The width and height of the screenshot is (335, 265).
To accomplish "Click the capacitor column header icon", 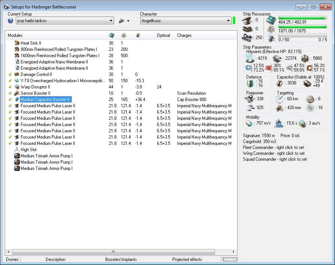I will point(138,35).
